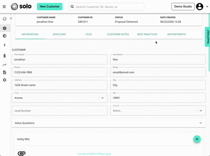Screen dimensions: 210x156
Task: Switch to the CUSTOMER NOTES tab
Action: [118, 34]
